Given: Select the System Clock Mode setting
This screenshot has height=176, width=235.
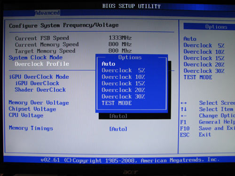Looking at the screenshot, I should click(x=36, y=58).
